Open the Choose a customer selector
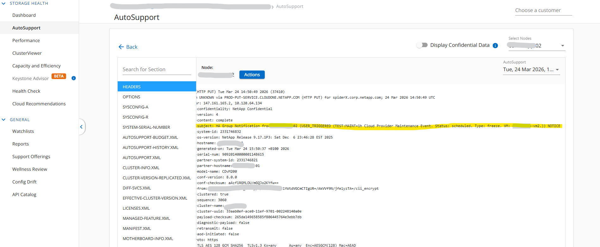600x247 pixels. pyautogui.click(x=543, y=10)
